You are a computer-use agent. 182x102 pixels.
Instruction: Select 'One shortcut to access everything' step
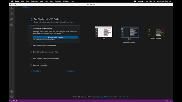point(45,52)
